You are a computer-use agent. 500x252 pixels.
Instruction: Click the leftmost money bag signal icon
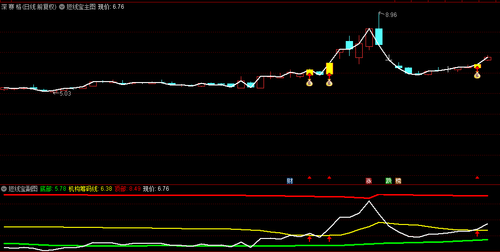[x=309, y=83]
